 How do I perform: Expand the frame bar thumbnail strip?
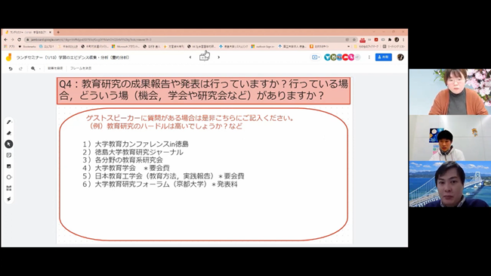205,57
